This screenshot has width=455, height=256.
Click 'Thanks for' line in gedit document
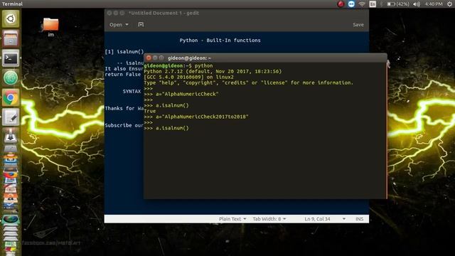(124, 108)
